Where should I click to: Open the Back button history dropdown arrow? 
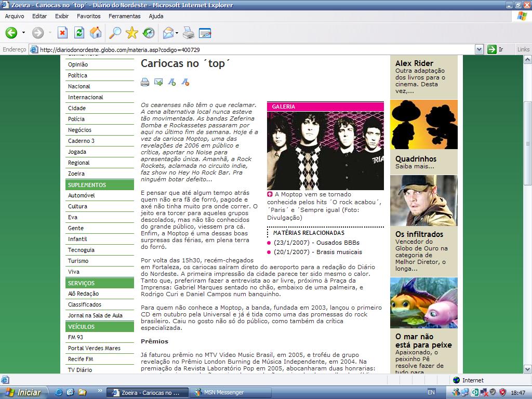pos(22,33)
